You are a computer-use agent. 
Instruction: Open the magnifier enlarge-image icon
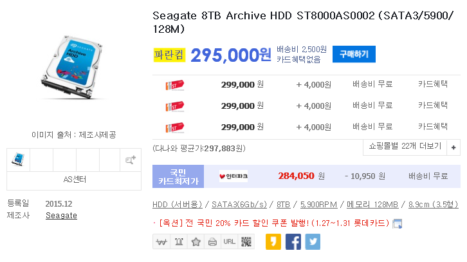click(x=131, y=160)
